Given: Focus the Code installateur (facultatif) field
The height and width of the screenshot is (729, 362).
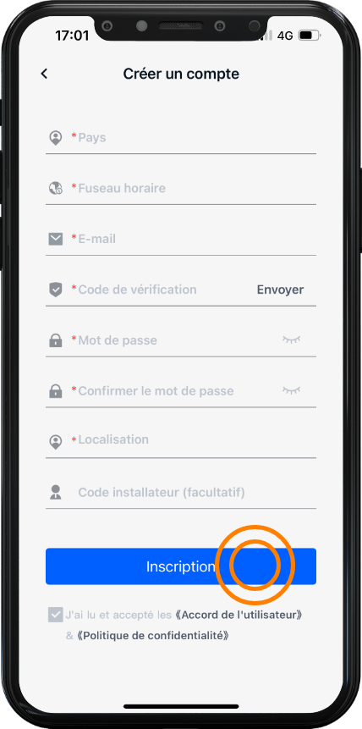Looking at the screenshot, I should tap(181, 493).
